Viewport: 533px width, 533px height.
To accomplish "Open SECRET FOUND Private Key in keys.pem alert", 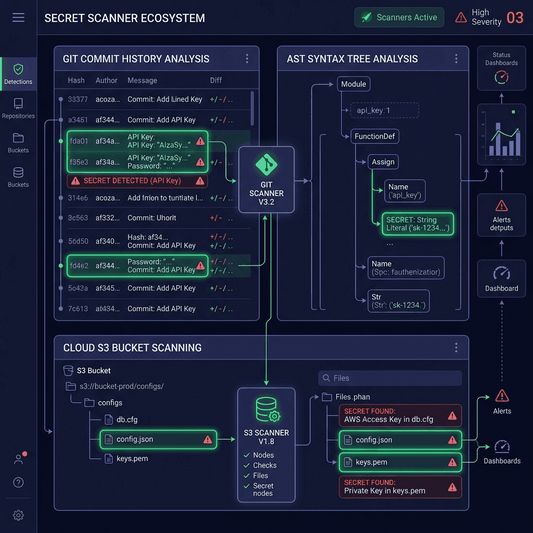I will pyautogui.click(x=400, y=487).
